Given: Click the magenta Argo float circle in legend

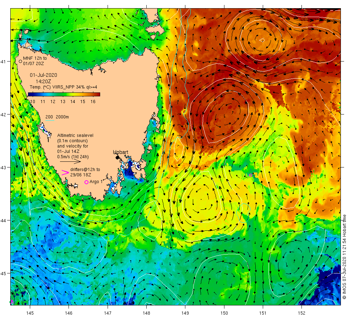Looking at the screenshot, I should (87, 182).
